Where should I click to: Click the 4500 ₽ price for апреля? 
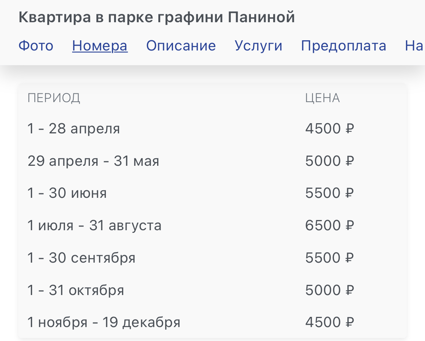[329, 129]
